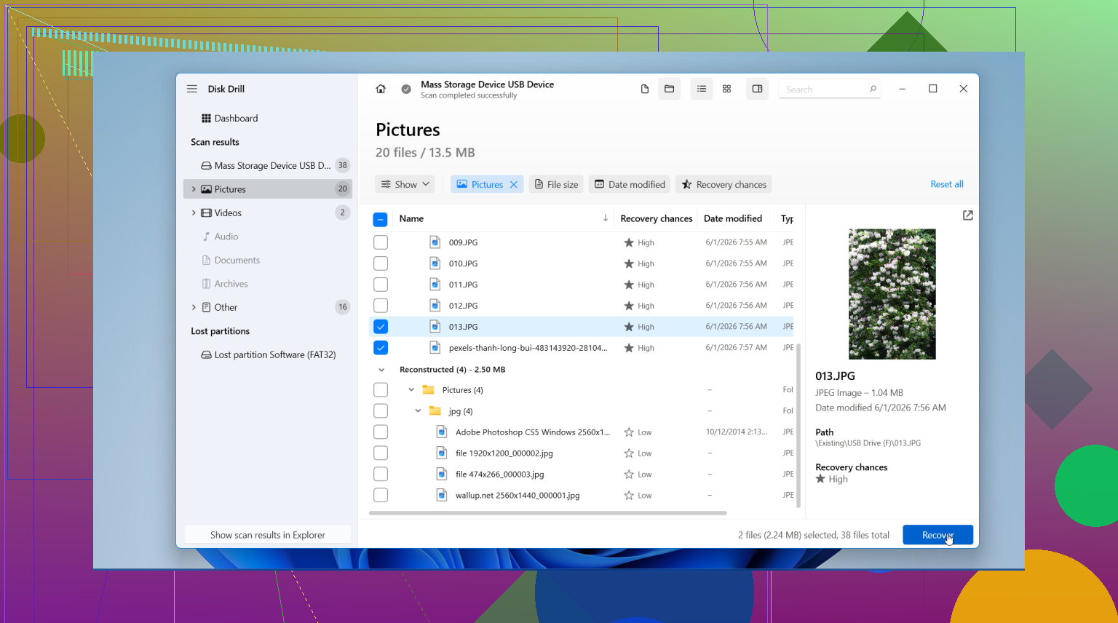Viewport: 1118px width, 623px height.
Task: Click the Name column sort arrow
Action: (606, 218)
